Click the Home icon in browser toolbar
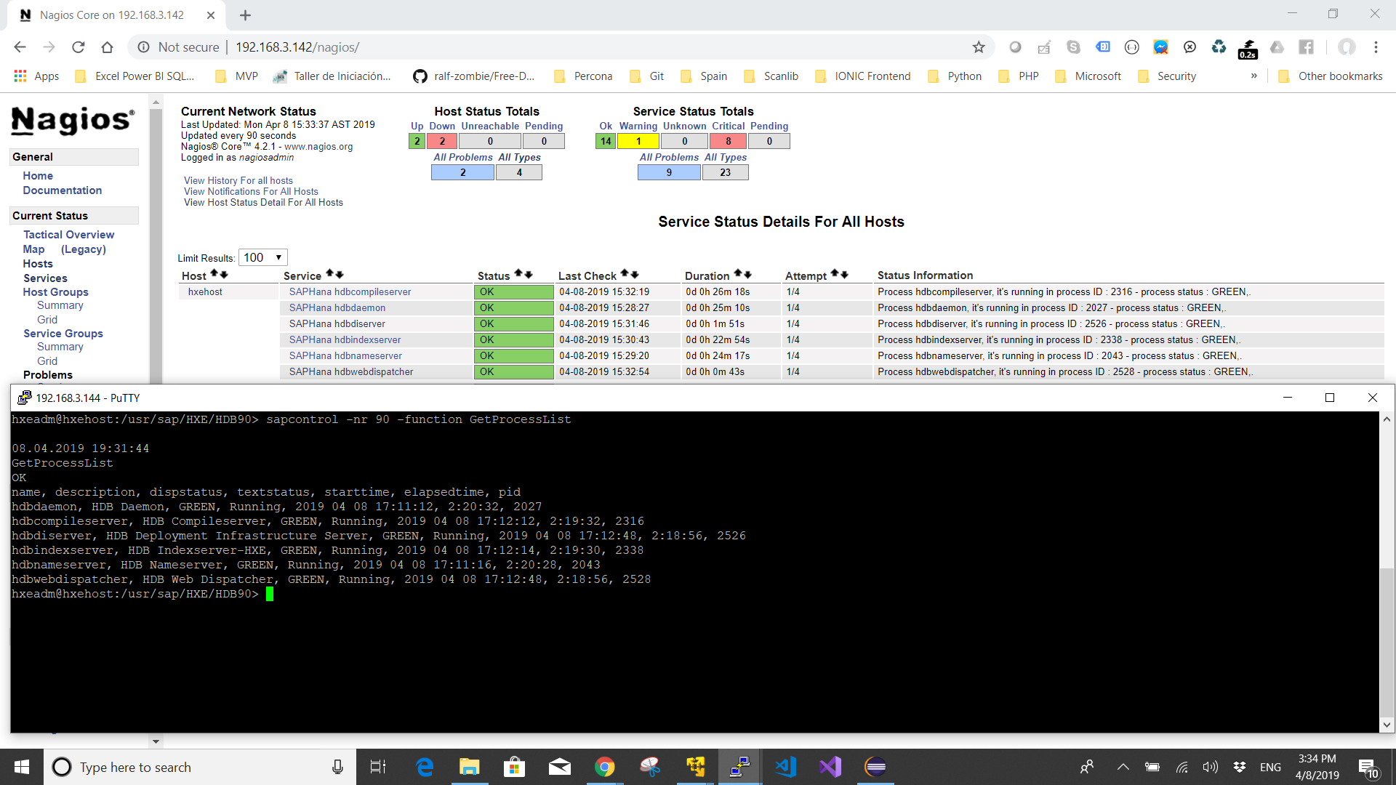The height and width of the screenshot is (785, 1396). coord(107,47)
